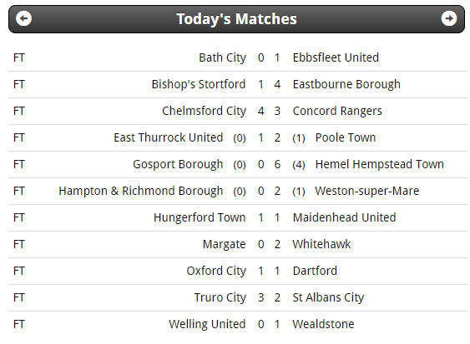Go to previous day's matches arrow
This screenshot has height=344, width=470.
[x=23, y=18]
